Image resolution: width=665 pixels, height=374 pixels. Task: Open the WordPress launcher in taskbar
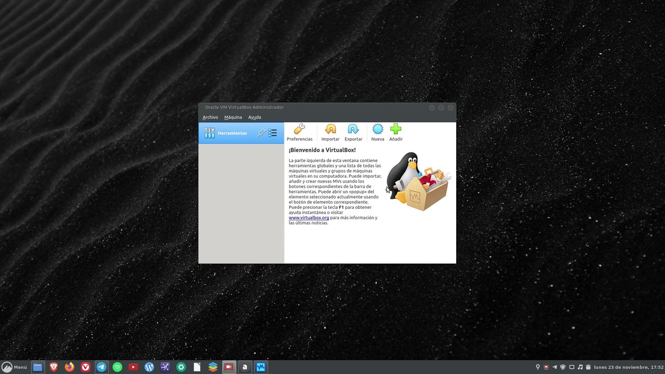(149, 367)
